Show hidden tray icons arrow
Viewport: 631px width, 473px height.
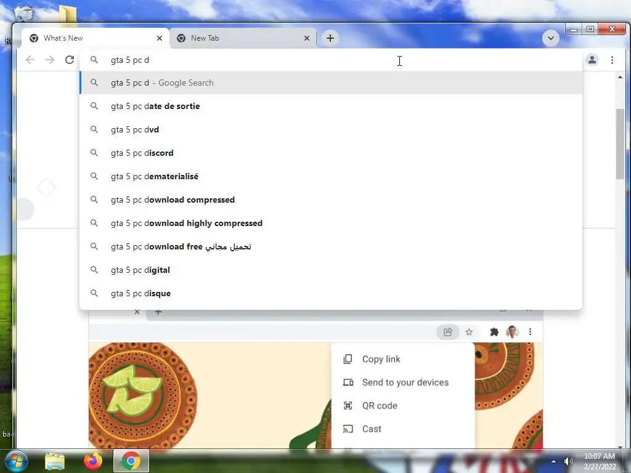(x=553, y=461)
